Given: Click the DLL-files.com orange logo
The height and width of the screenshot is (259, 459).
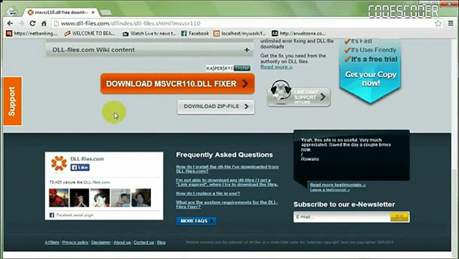Looking at the screenshot, I should [59, 163].
